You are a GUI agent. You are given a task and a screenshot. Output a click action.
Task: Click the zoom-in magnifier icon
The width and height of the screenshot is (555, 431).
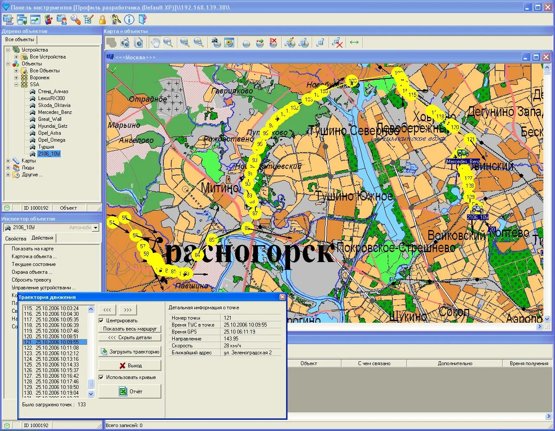coord(185,42)
